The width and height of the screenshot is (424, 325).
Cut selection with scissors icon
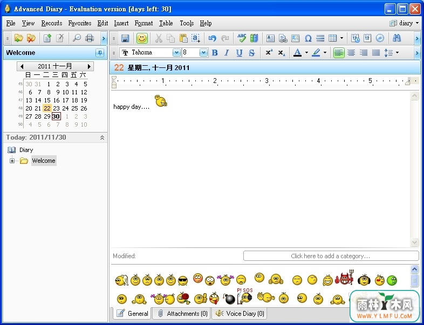159,38
